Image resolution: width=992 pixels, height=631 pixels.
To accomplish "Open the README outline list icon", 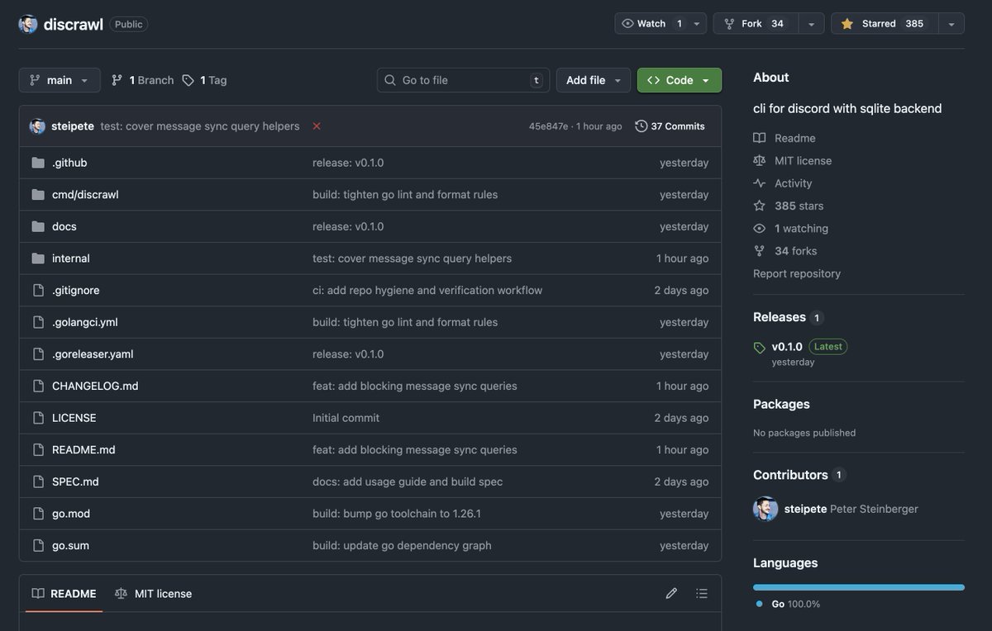I will [702, 593].
